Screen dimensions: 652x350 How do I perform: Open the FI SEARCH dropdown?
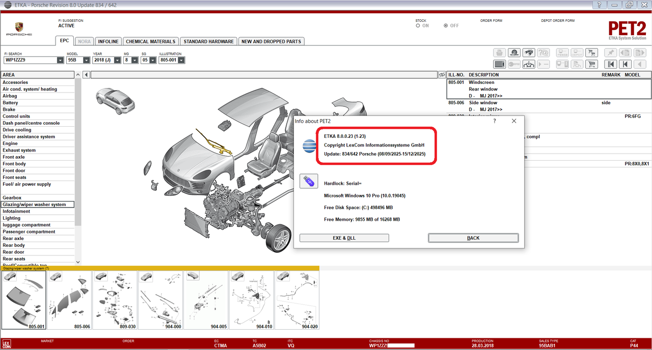60,60
